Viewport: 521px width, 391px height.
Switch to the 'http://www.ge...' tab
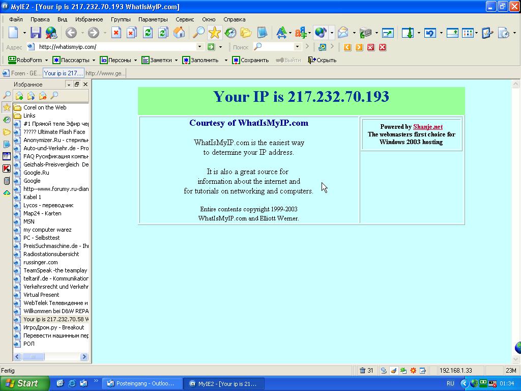click(105, 73)
